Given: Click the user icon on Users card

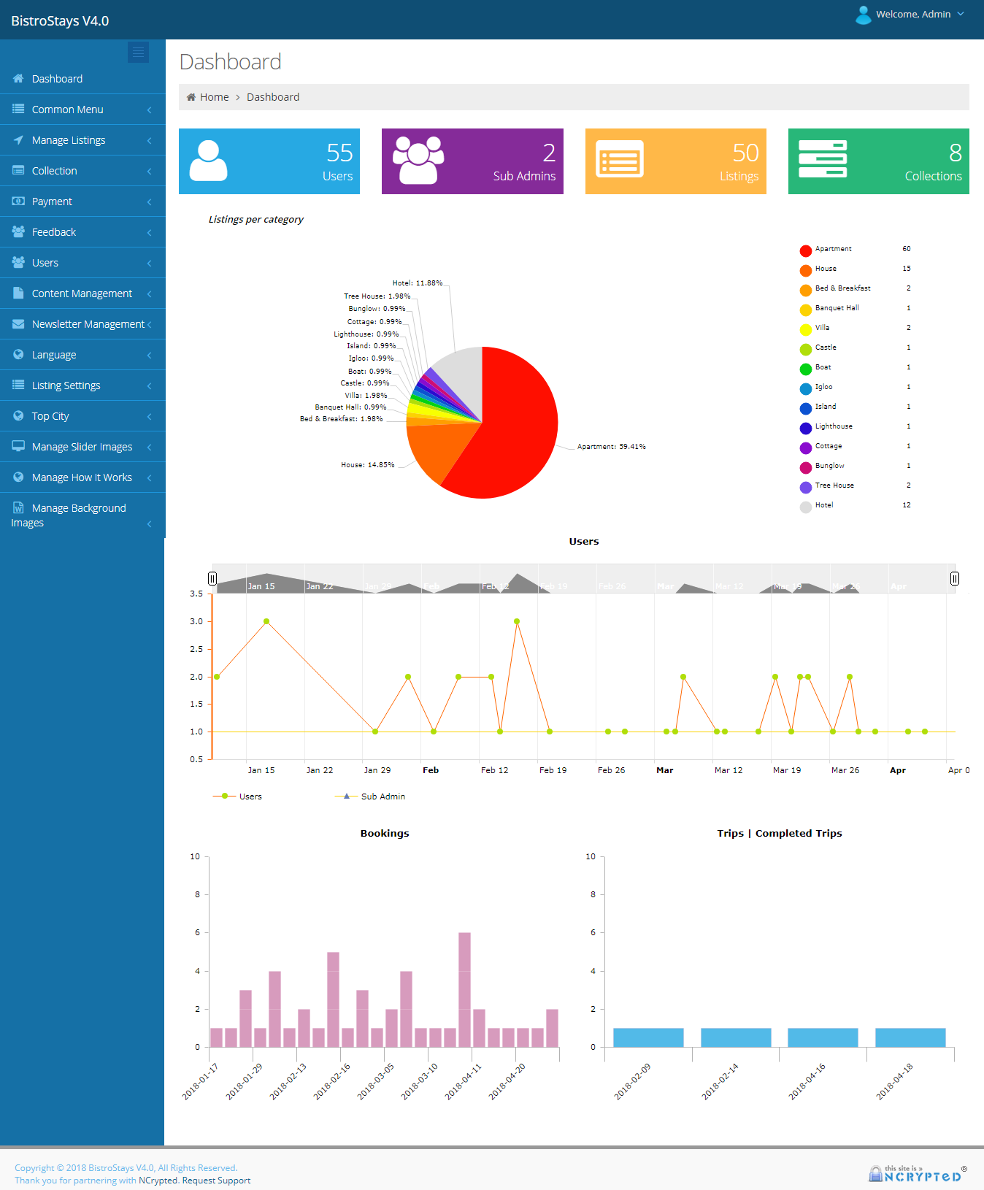Looking at the screenshot, I should tap(208, 161).
